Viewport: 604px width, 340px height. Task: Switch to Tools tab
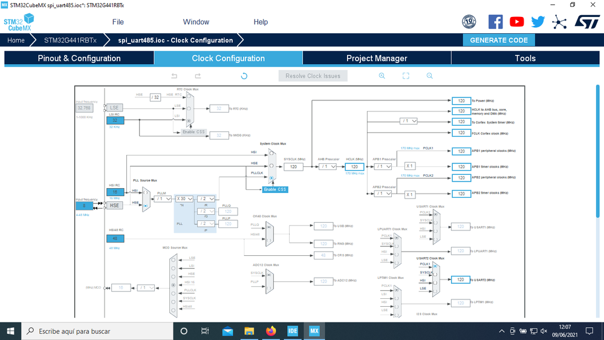[x=525, y=58]
